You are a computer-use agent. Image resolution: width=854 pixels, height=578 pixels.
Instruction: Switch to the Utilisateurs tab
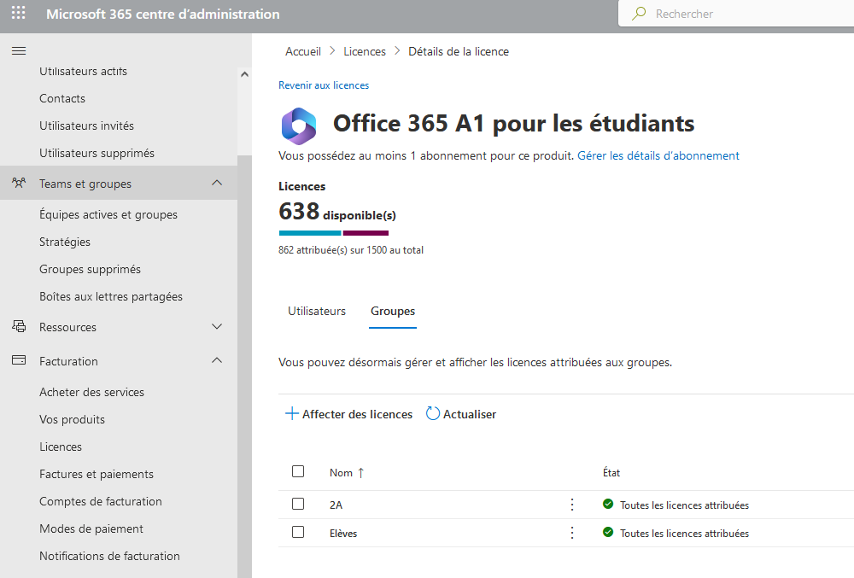point(317,312)
